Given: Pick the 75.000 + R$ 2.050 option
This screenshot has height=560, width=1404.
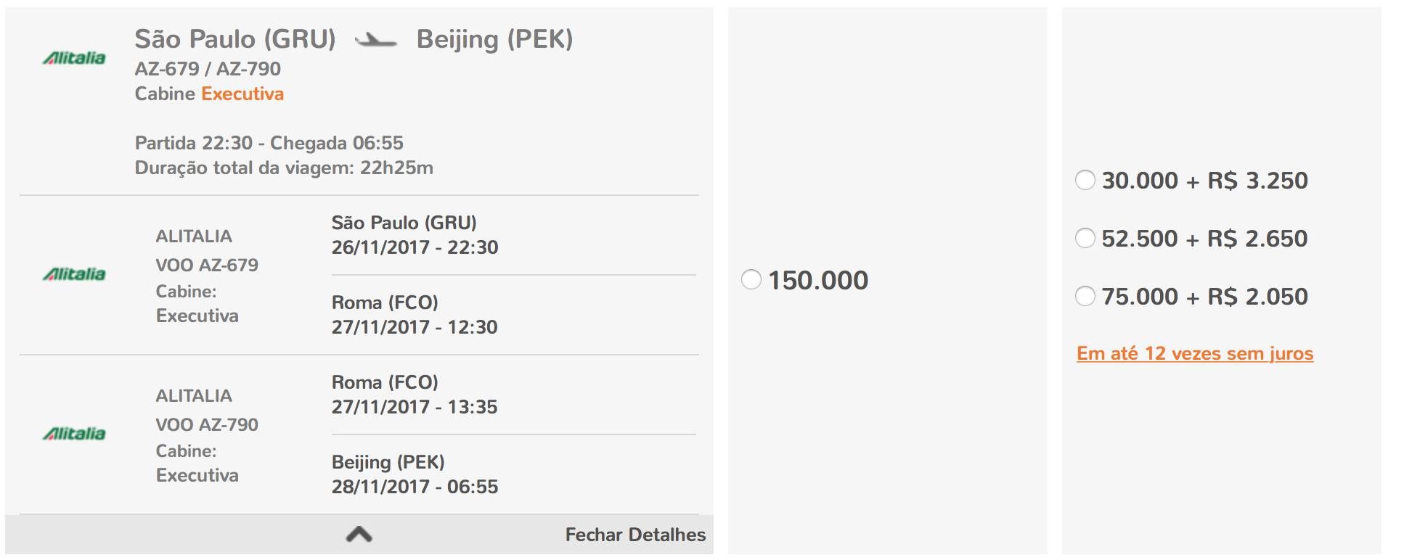Looking at the screenshot, I should click(x=1085, y=296).
